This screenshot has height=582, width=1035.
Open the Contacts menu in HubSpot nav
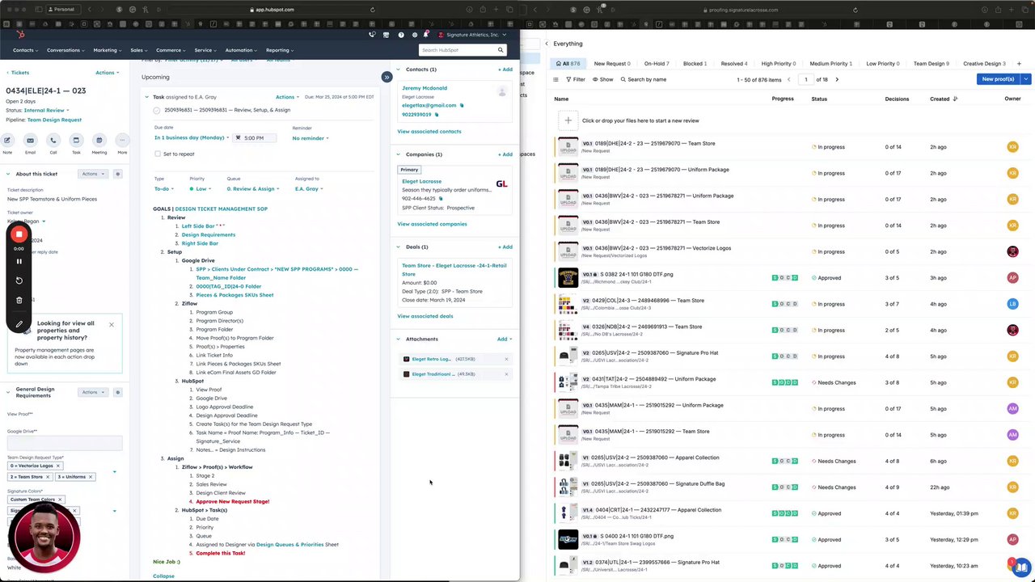coord(25,50)
